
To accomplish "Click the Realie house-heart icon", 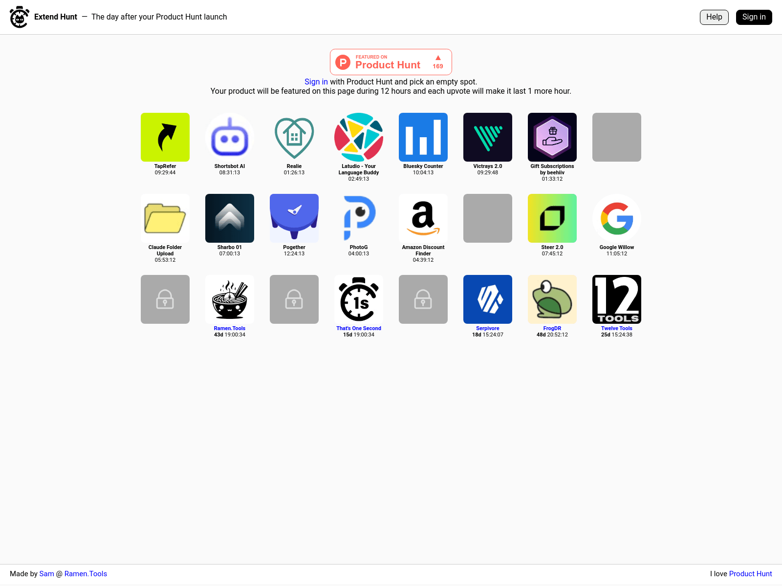I will pos(294,137).
